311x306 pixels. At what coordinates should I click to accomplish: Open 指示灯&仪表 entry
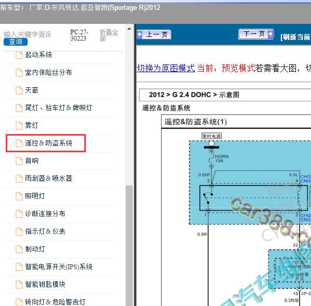(x=45, y=231)
